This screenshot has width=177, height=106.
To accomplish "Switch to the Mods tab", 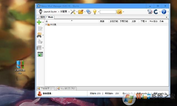I will click(50, 17).
